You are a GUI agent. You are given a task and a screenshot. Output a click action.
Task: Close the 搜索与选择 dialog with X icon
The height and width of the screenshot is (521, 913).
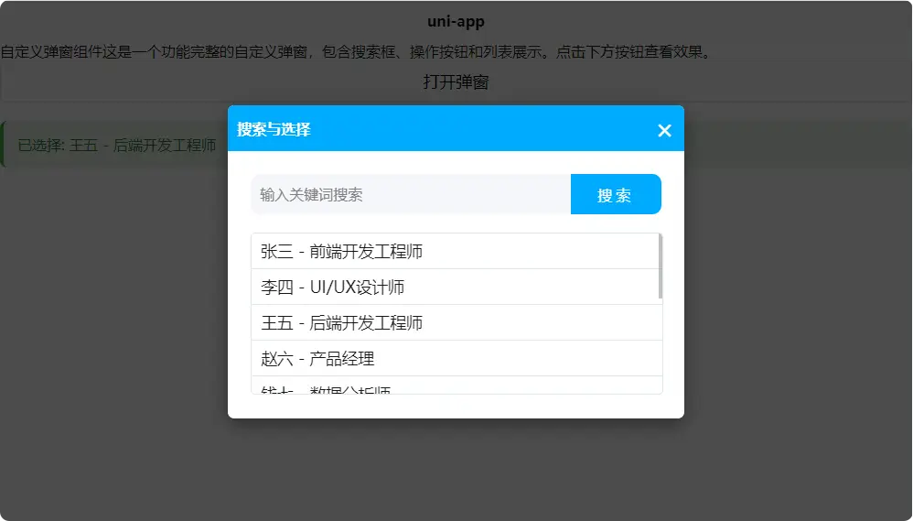[x=664, y=130]
